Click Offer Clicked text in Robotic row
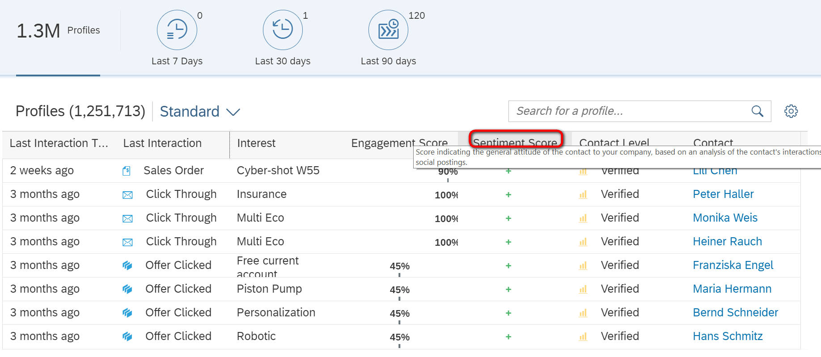821x357 pixels. 178,336
